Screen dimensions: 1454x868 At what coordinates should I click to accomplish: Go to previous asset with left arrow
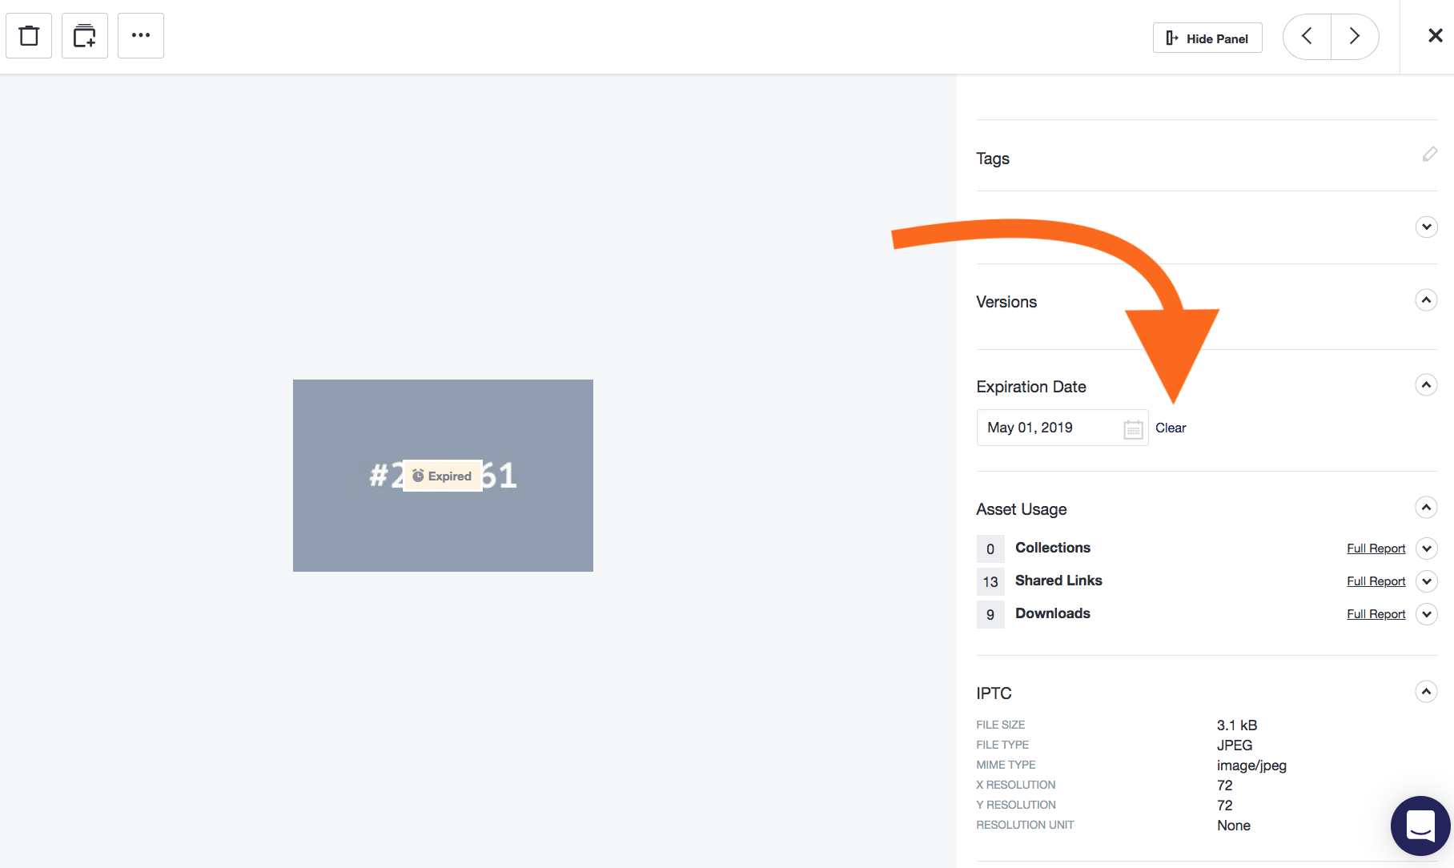tap(1307, 36)
